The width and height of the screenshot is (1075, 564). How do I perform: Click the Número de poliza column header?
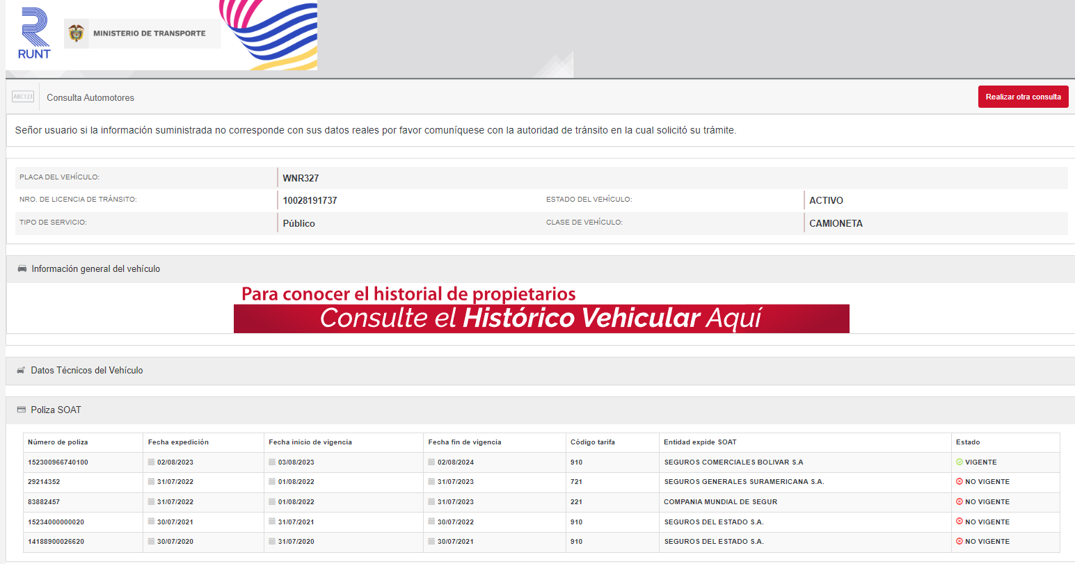(x=58, y=442)
